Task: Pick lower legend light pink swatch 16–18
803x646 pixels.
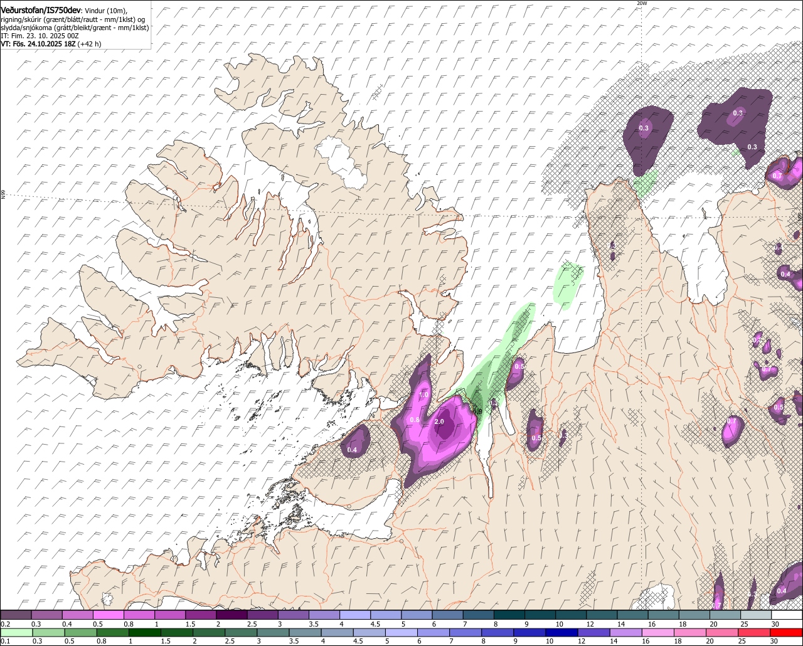Action: pos(659,633)
